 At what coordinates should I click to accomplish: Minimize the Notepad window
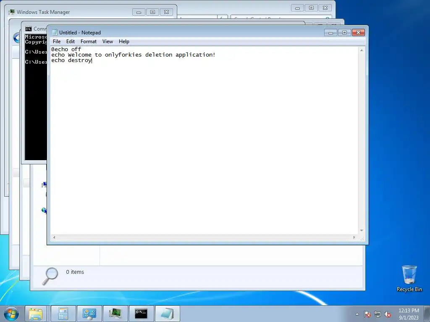point(331,33)
